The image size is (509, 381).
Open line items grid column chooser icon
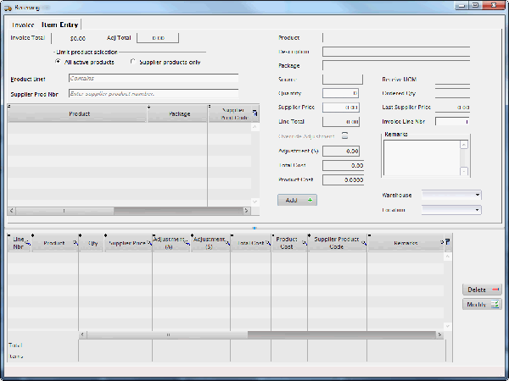click(448, 241)
